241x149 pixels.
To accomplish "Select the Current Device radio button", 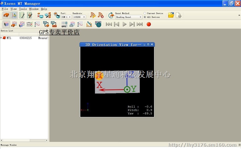I will point(145,13).
